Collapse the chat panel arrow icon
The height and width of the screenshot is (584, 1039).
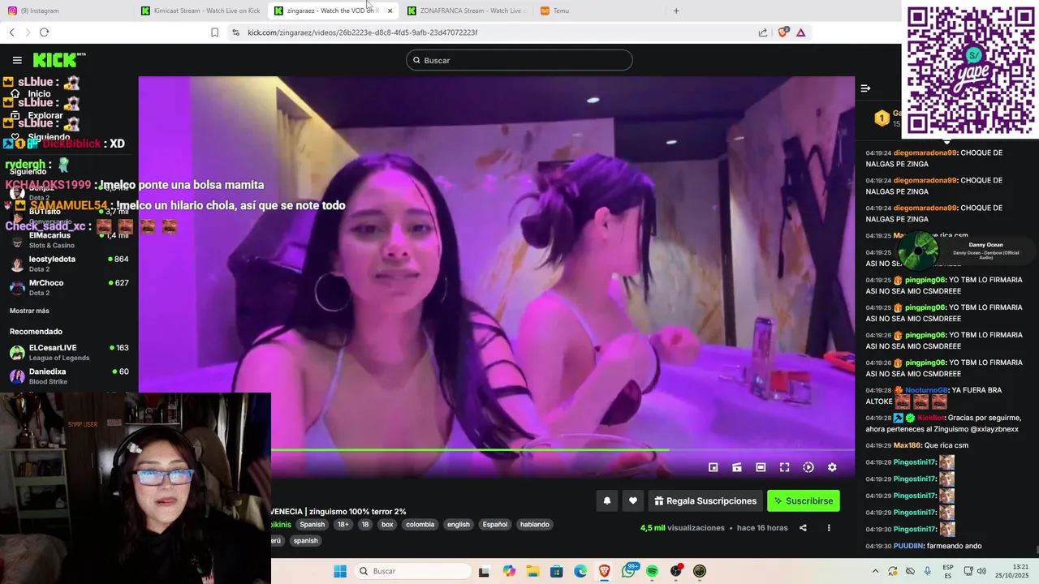pyautogui.click(x=865, y=88)
